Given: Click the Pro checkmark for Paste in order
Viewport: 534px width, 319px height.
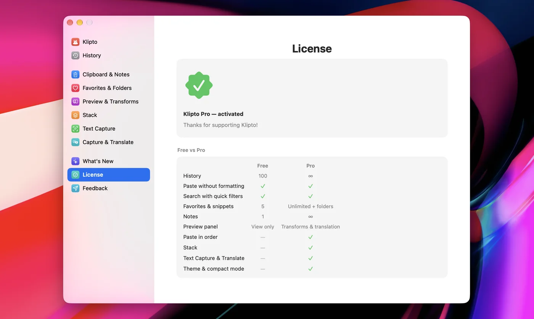Looking at the screenshot, I should click(x=310, y=237).
